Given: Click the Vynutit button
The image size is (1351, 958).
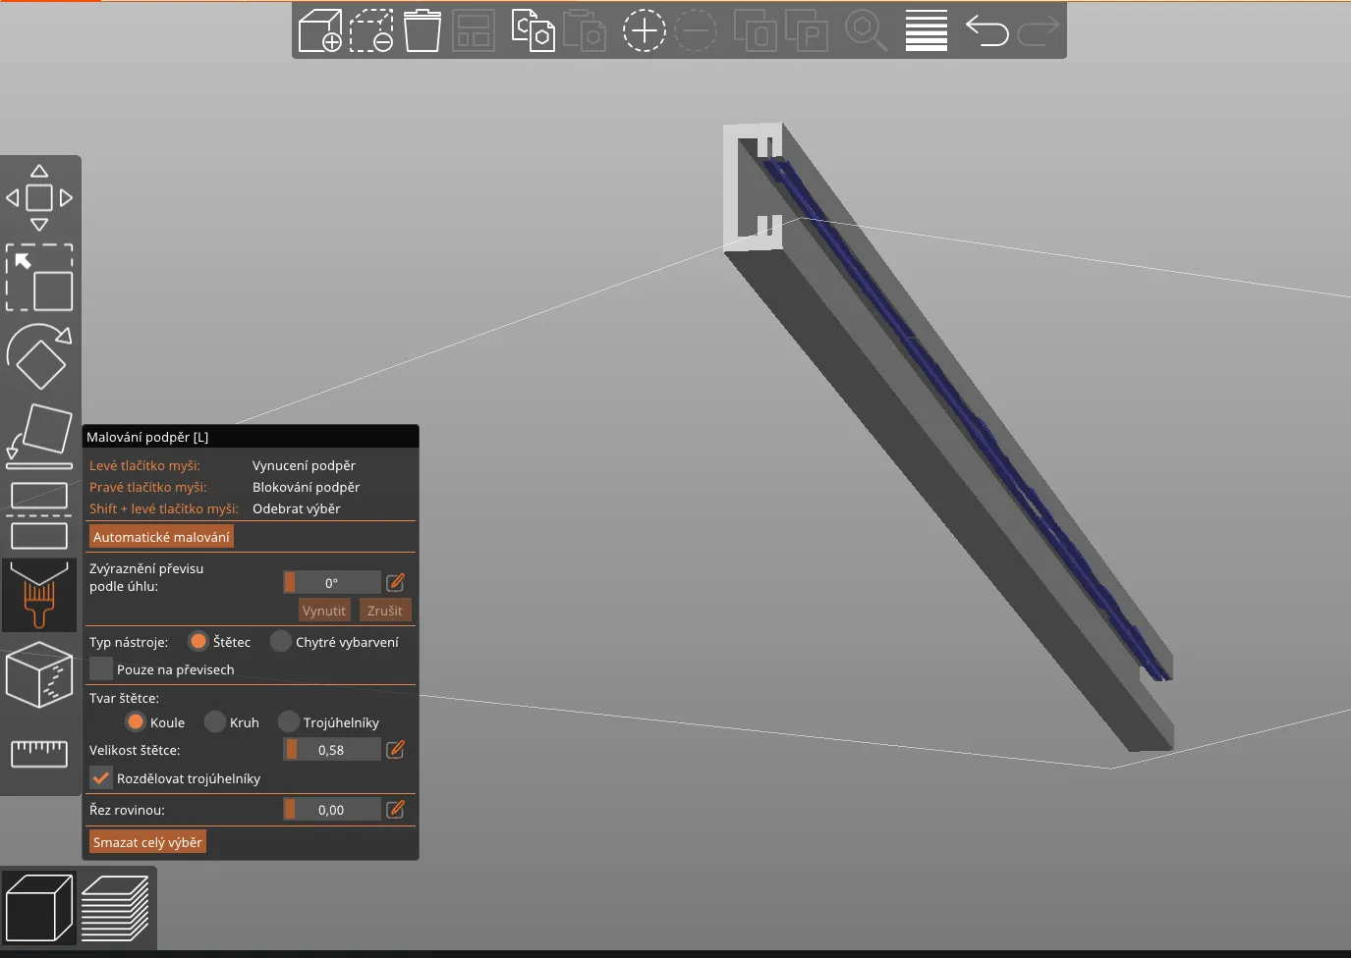Looking at the screenshot, I should (x=324, y=611).
